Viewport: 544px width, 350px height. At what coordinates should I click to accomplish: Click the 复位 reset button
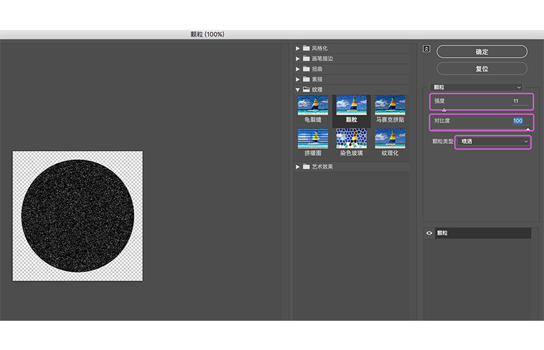pyautogui.click(x=481, y=69)
